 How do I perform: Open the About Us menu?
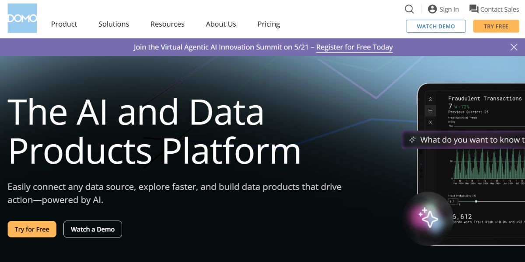[x=221, y=24]
